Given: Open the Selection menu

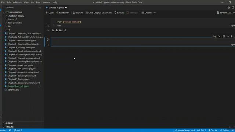Looking at the screenshot, I should click(x=17, y=3).
